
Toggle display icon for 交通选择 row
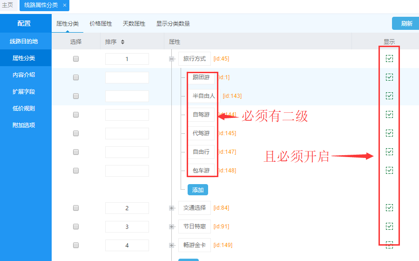[x=390, y=208]
